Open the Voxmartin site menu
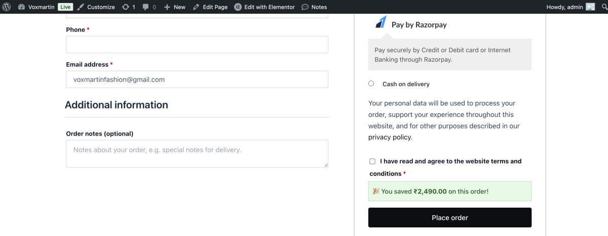 coord(42,7)
